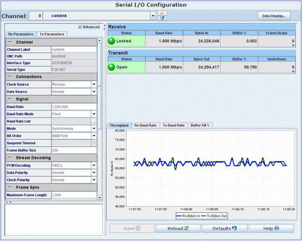The width and height of the screenshot is (302, 241).
Task: Switch to the Buffer Fill % tab
Action: pyautogui.click(x=200, y=125)
